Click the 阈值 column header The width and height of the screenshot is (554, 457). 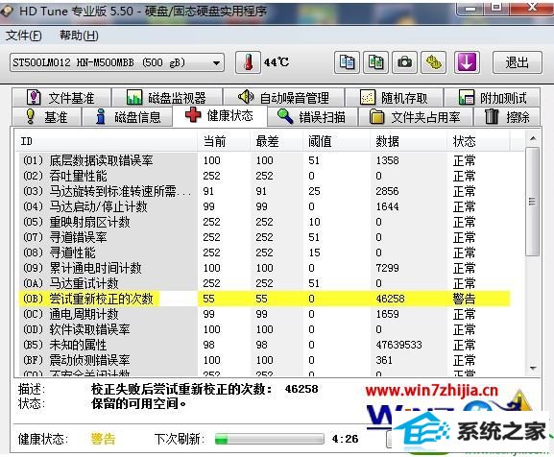point(337,141)
